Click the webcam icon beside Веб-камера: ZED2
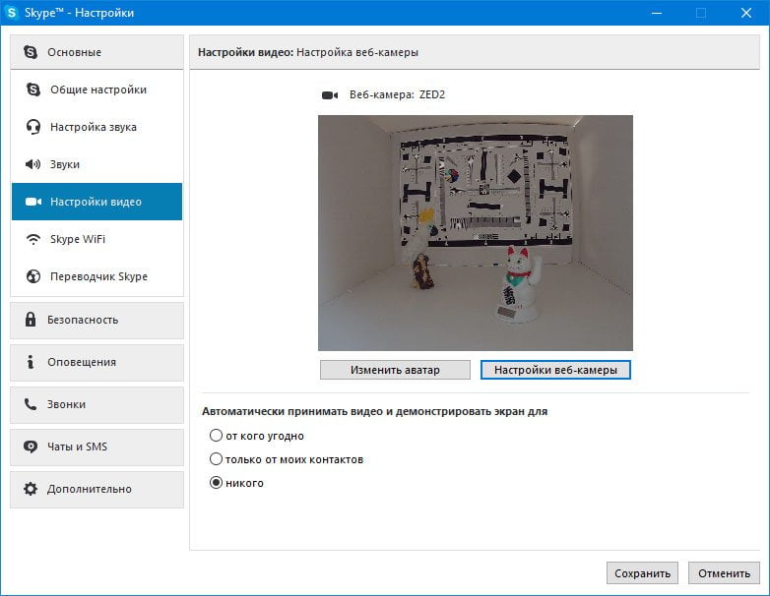Image resolution: width=770 pixels, height=596 pixels. 330,95
